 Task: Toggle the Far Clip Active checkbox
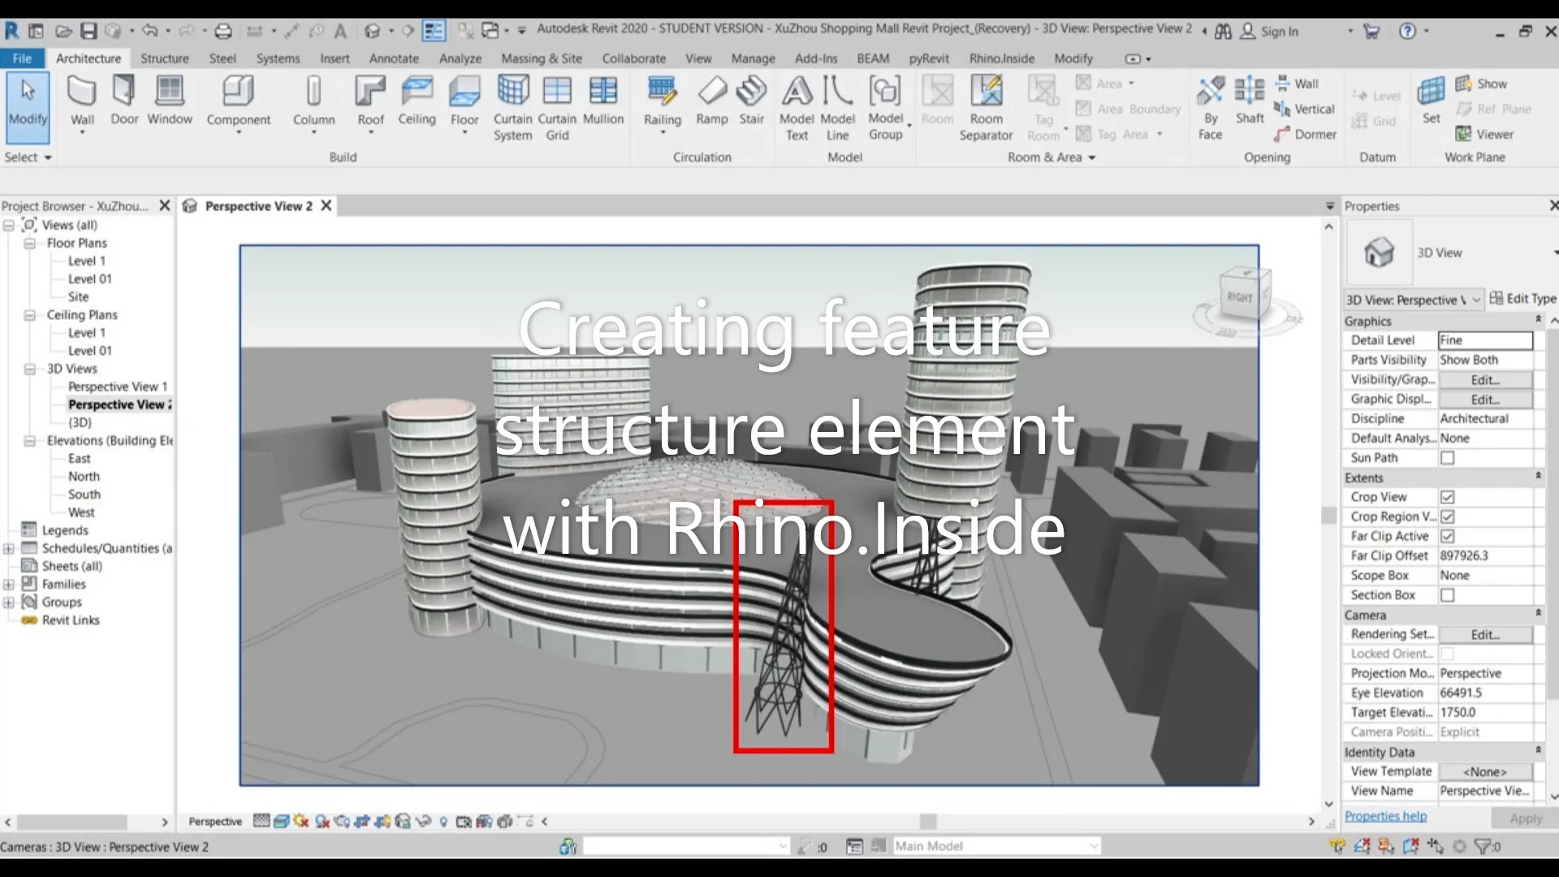coord(1447,536)
